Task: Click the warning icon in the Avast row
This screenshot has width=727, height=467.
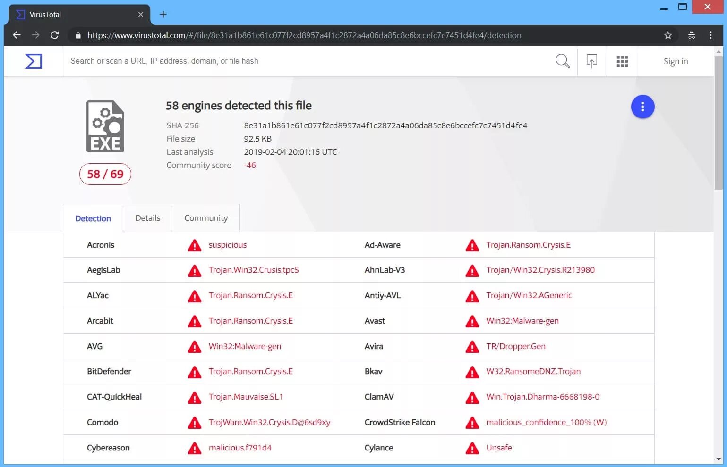Action: (472, 321)
